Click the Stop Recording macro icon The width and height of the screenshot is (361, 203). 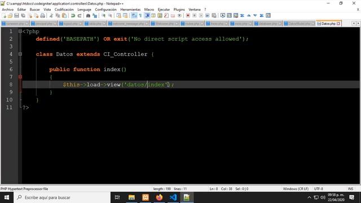pos(194,16)
